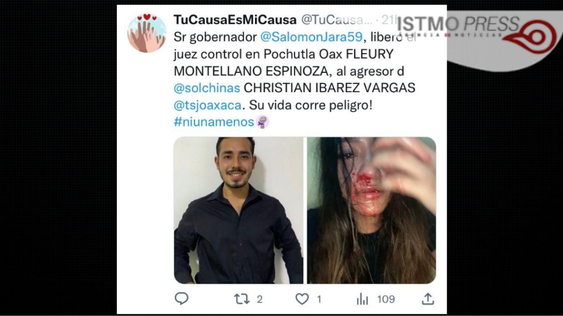Click the Istmo Press red logo
Screen dimensions: 563x316
(533, 36)
